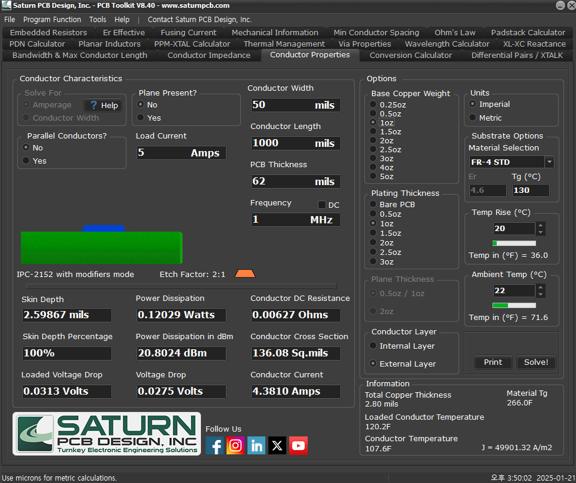Image resolution: width=576 pixels, height=483 pixels.
Task: Decrease Temp Rise with down arrow
Action: (x=540, y=232)
